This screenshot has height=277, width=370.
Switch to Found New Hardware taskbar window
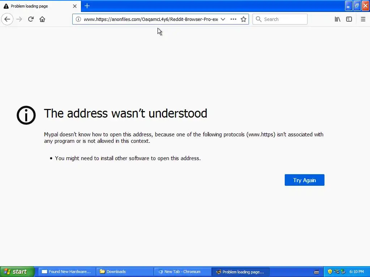click(x=67, y=272)
